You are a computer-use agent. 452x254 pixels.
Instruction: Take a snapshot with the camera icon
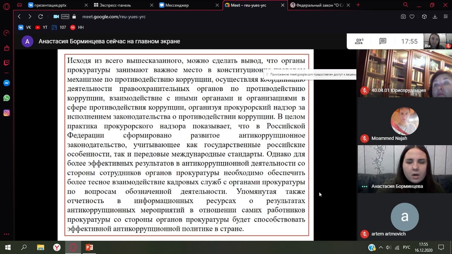pos(403,17)
